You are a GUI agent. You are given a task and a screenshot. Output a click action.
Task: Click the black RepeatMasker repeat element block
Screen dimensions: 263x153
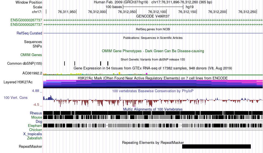tap(216, 146)
